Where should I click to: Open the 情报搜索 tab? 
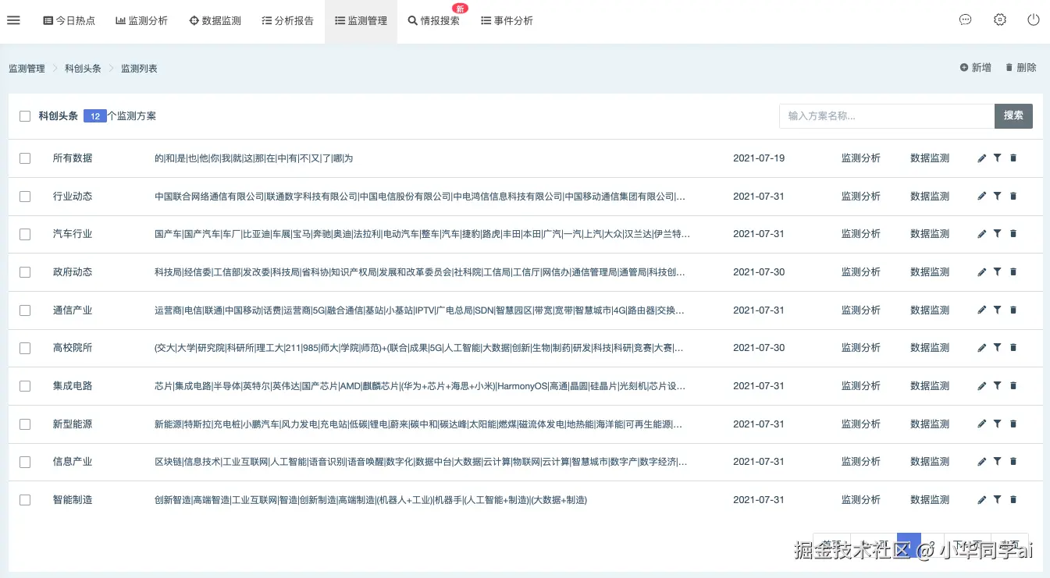click(434, 21)
